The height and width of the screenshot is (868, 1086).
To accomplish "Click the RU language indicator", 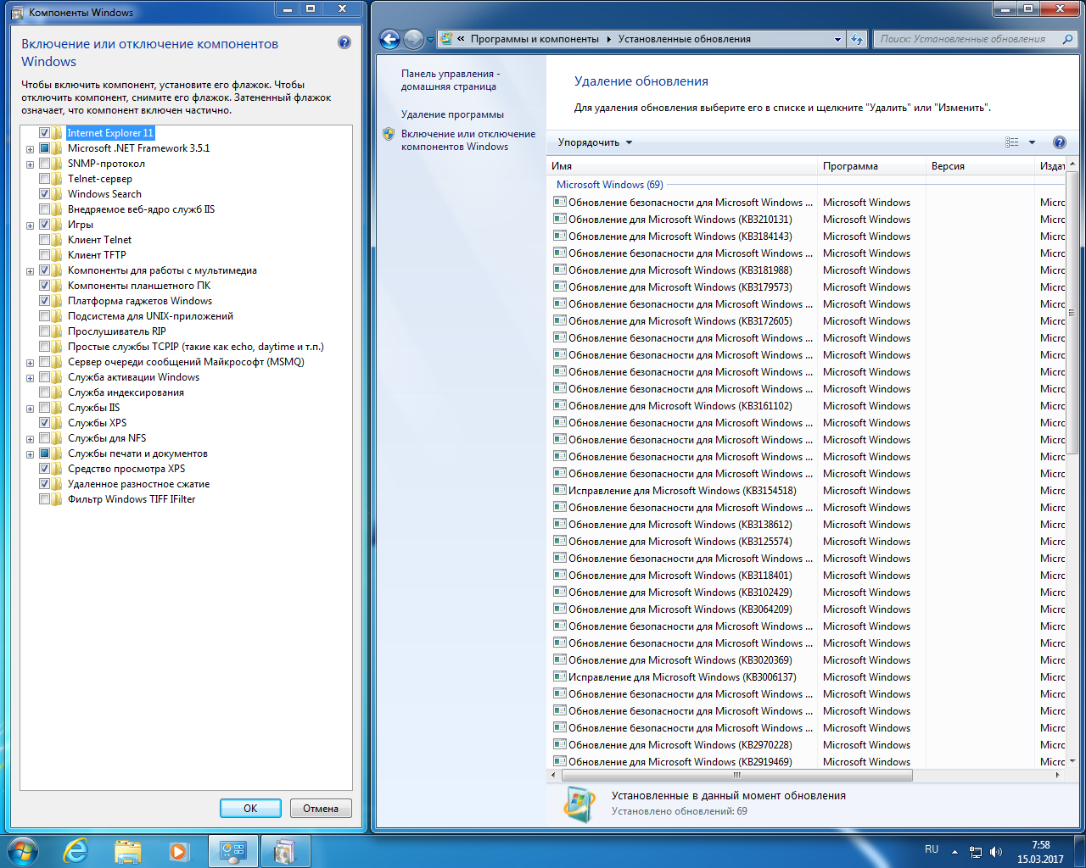I will [932, 849].
